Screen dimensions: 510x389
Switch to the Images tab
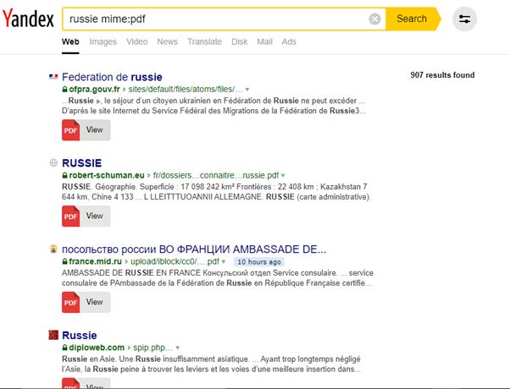[103, 42]
